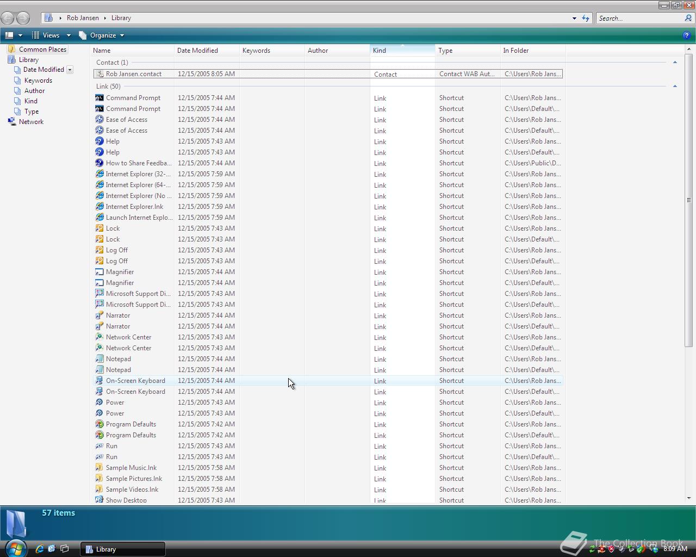Image resolution: width=696 pixels, height=557 pixels.
Task: Click the Launch Internet Explorer shortcut icon
Action: pyautogui.click(x=100, y=218)
